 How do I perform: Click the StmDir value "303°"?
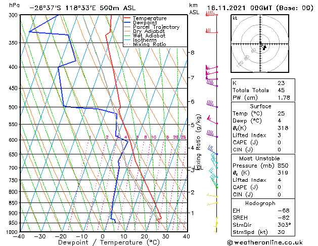(284, 225)
